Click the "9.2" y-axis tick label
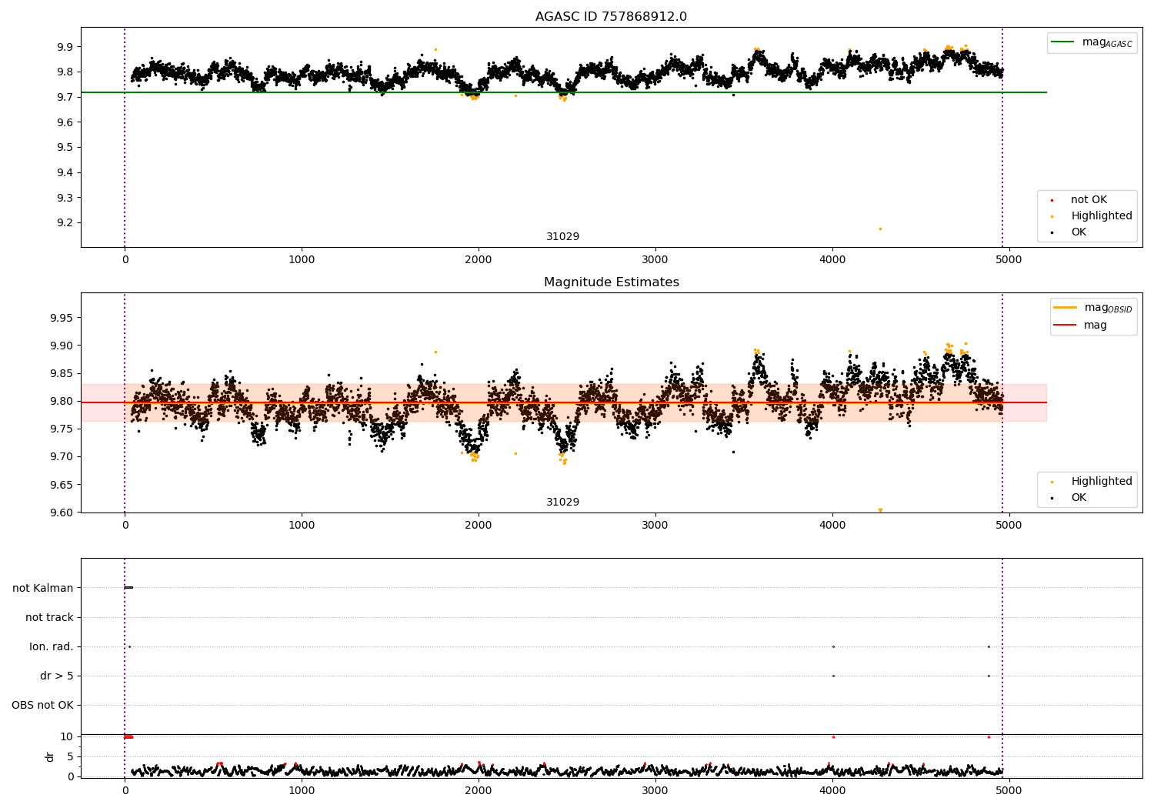This screenshot has width=1154, height=808. 65,223
